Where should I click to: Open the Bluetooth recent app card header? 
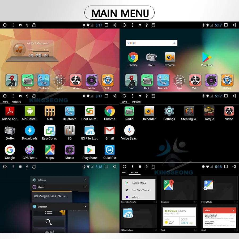(x=59, y=207)
